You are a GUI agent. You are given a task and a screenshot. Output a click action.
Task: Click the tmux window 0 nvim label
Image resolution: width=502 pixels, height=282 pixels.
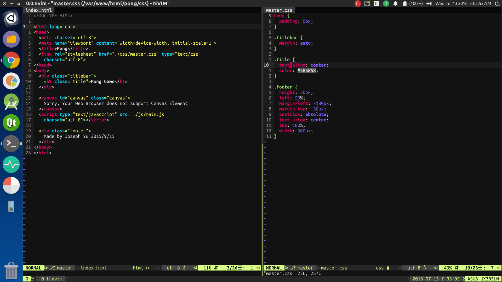(x=52, y=279)
